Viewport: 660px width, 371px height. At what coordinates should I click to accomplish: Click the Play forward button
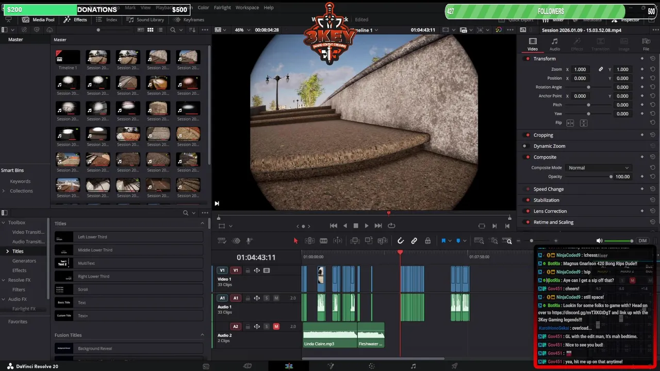[x=367, y=226]
